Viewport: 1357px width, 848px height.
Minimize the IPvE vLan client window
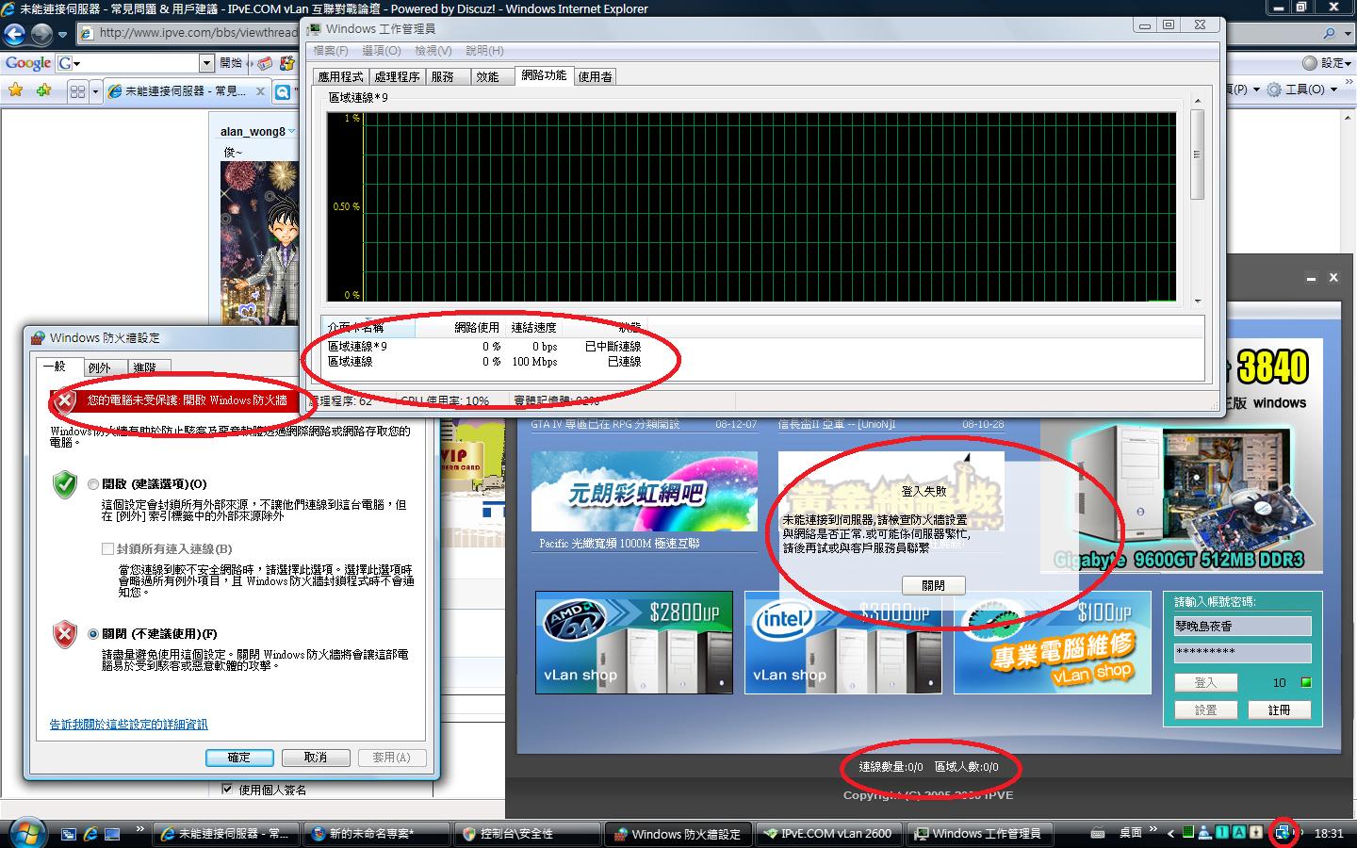pyautogui.click(x=1311, y=279)
